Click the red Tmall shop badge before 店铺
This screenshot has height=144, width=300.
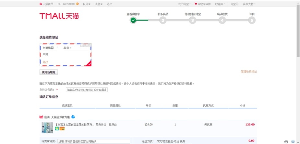(41, 117)
